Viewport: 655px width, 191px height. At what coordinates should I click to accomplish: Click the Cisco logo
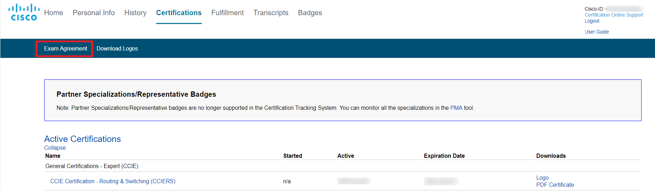click(x=24, y=12)
